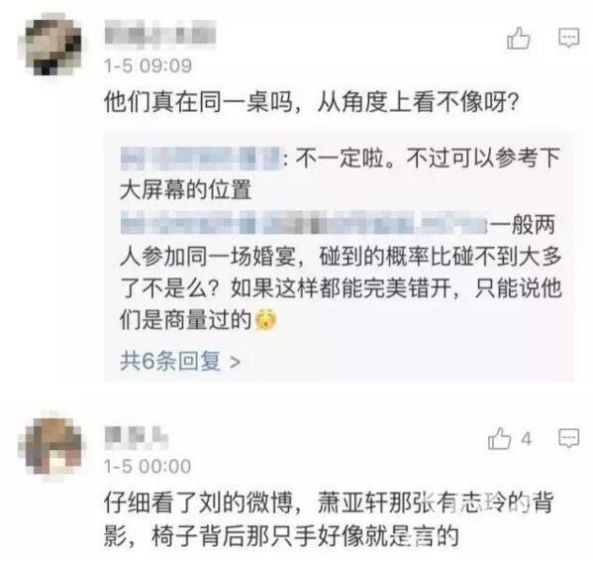Open the second commenter's pixelated avatar
593x561 pixels.
(49, 446)
